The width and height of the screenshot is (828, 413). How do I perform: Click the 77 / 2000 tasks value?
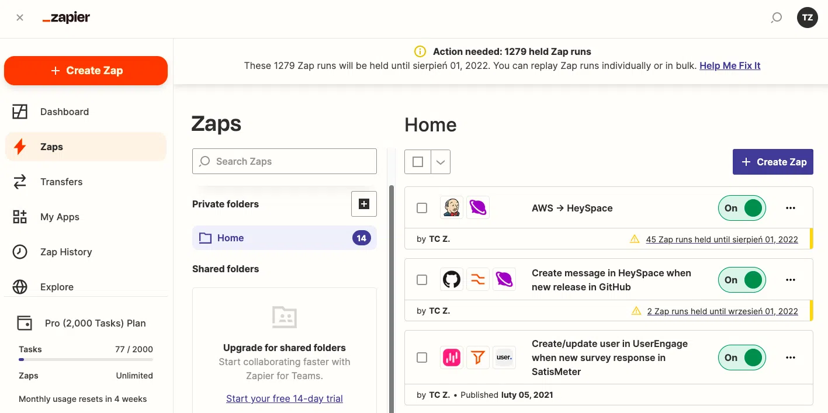coord(134,349)
